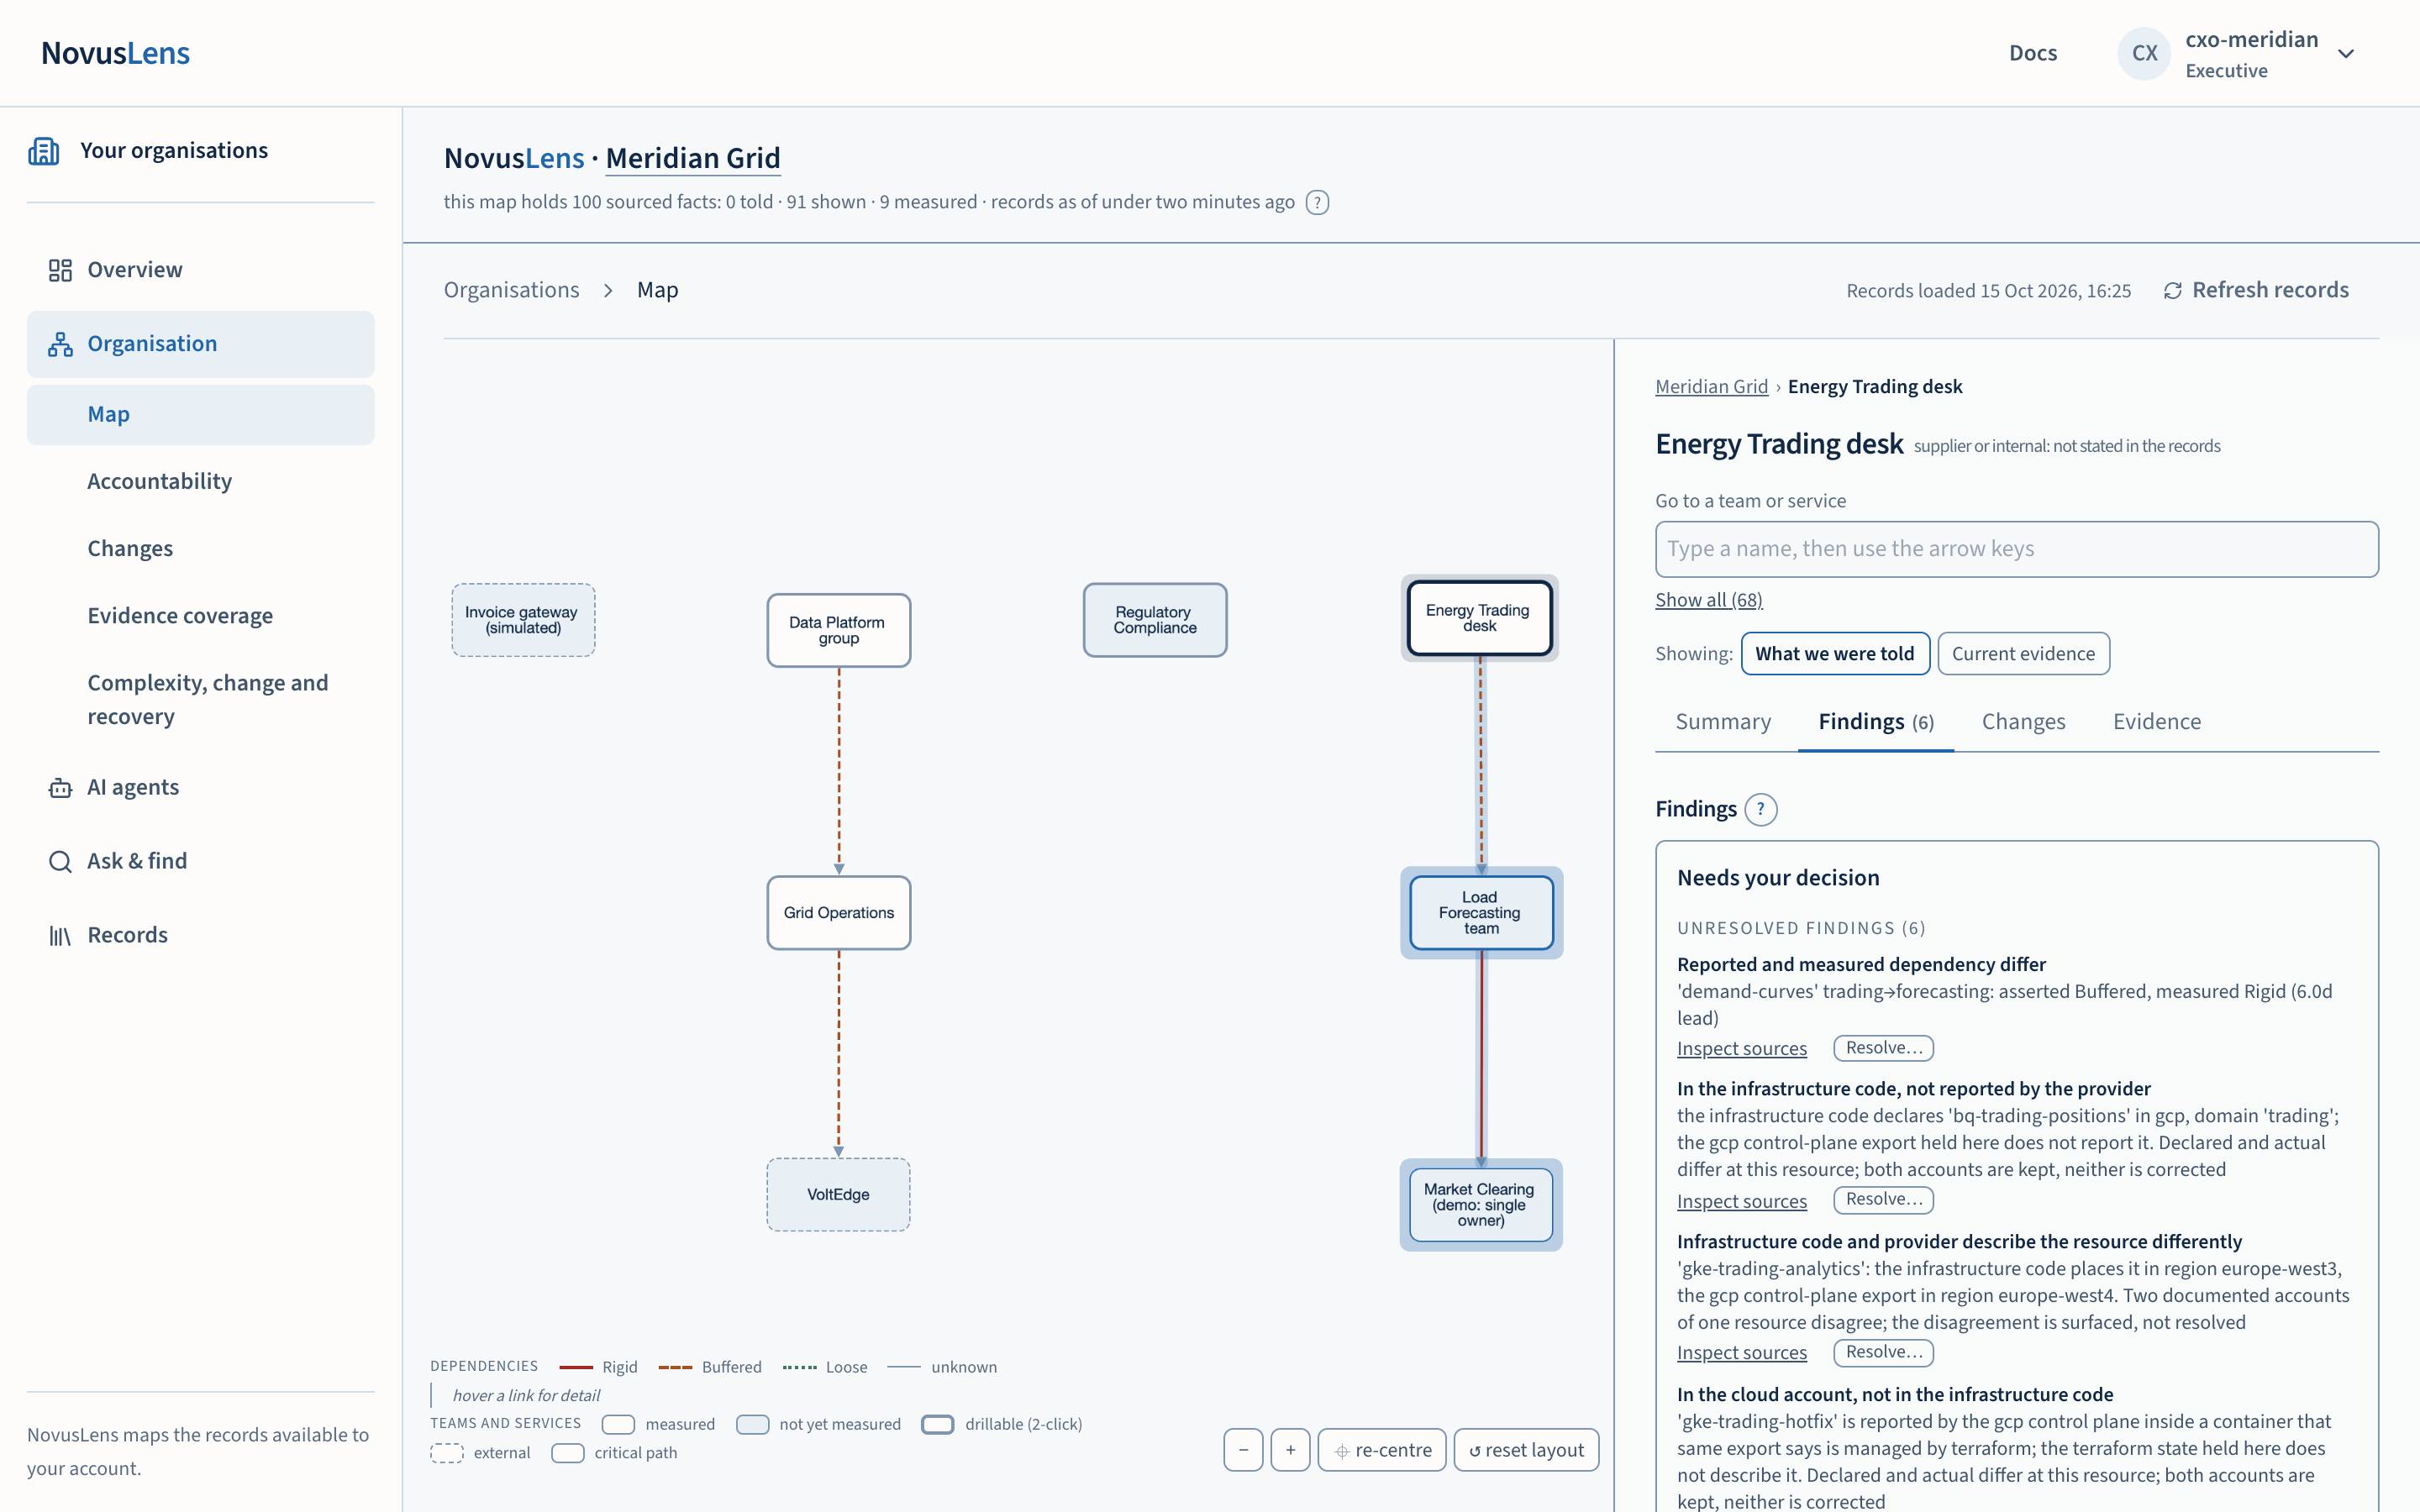Click the Ask & find magnifier icon
This screenshot has width=2420, height=1512.
[60, 862]
